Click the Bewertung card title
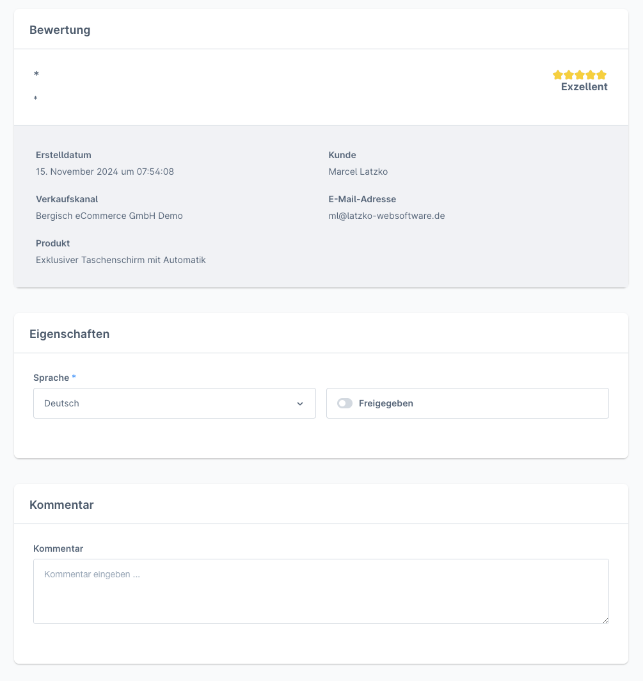643x681 pixels. pos(60,30)
